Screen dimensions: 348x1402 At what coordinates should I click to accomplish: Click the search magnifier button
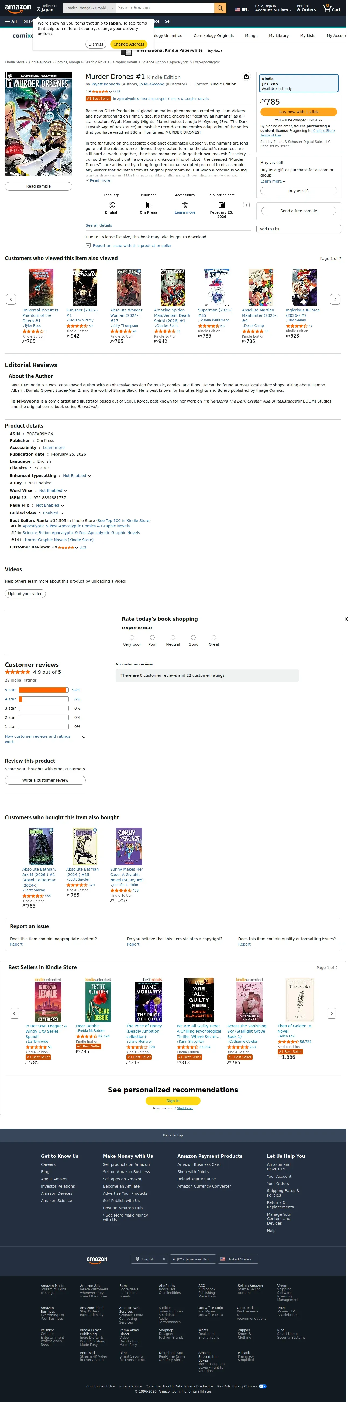220,8
